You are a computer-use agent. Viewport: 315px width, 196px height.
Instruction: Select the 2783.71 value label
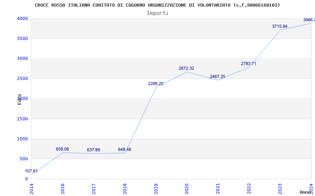click(x=248, y=64)
